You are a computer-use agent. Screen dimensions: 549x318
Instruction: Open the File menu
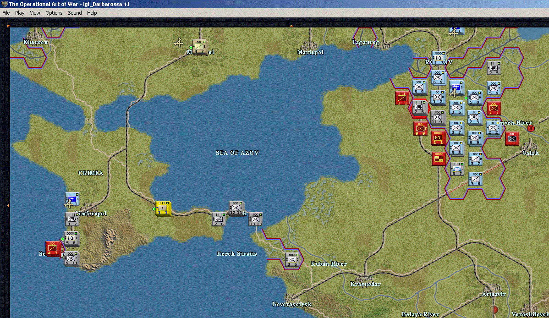(x=6, y=13)
